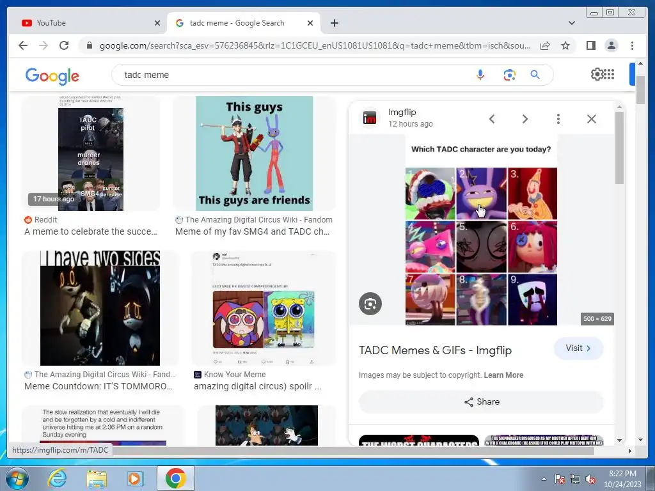Click the tadc meme search box
Image resolution: width=655 pixels, height=491 pixels.
292,75
